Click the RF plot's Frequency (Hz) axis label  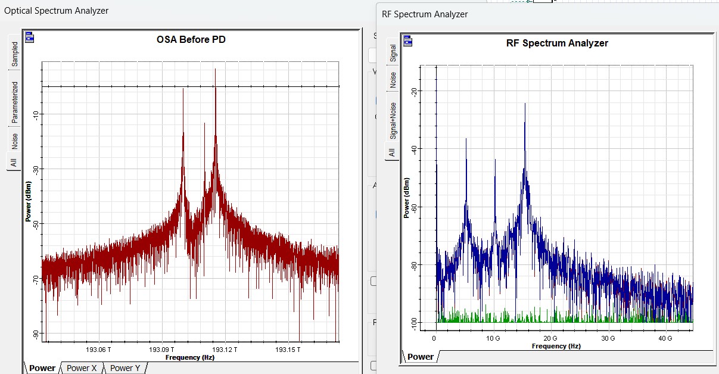click(x=556, y=346)
